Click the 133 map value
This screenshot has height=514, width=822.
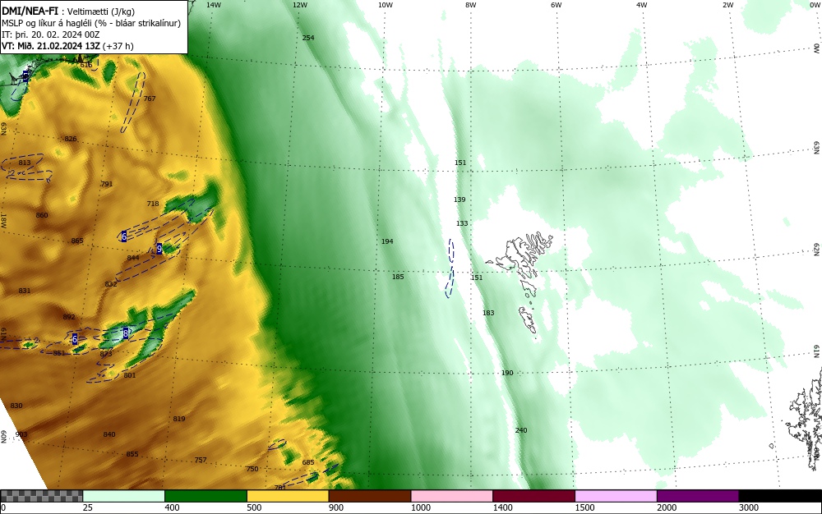[x=462, y=223]
